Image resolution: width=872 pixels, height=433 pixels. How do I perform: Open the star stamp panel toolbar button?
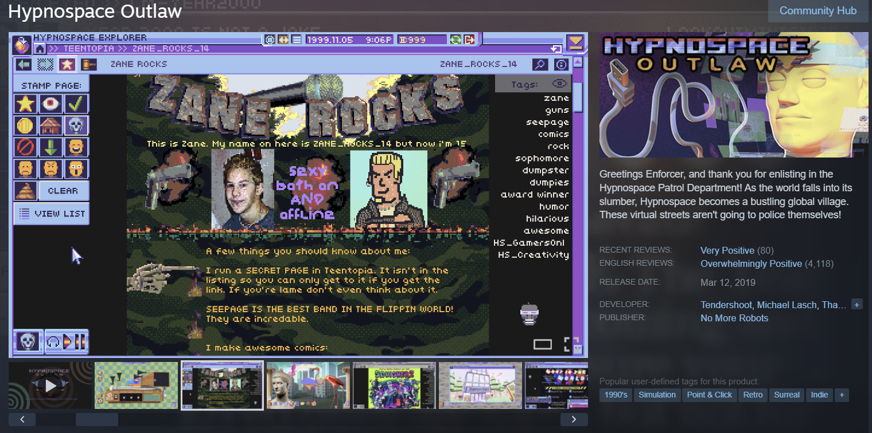point(67,64)
